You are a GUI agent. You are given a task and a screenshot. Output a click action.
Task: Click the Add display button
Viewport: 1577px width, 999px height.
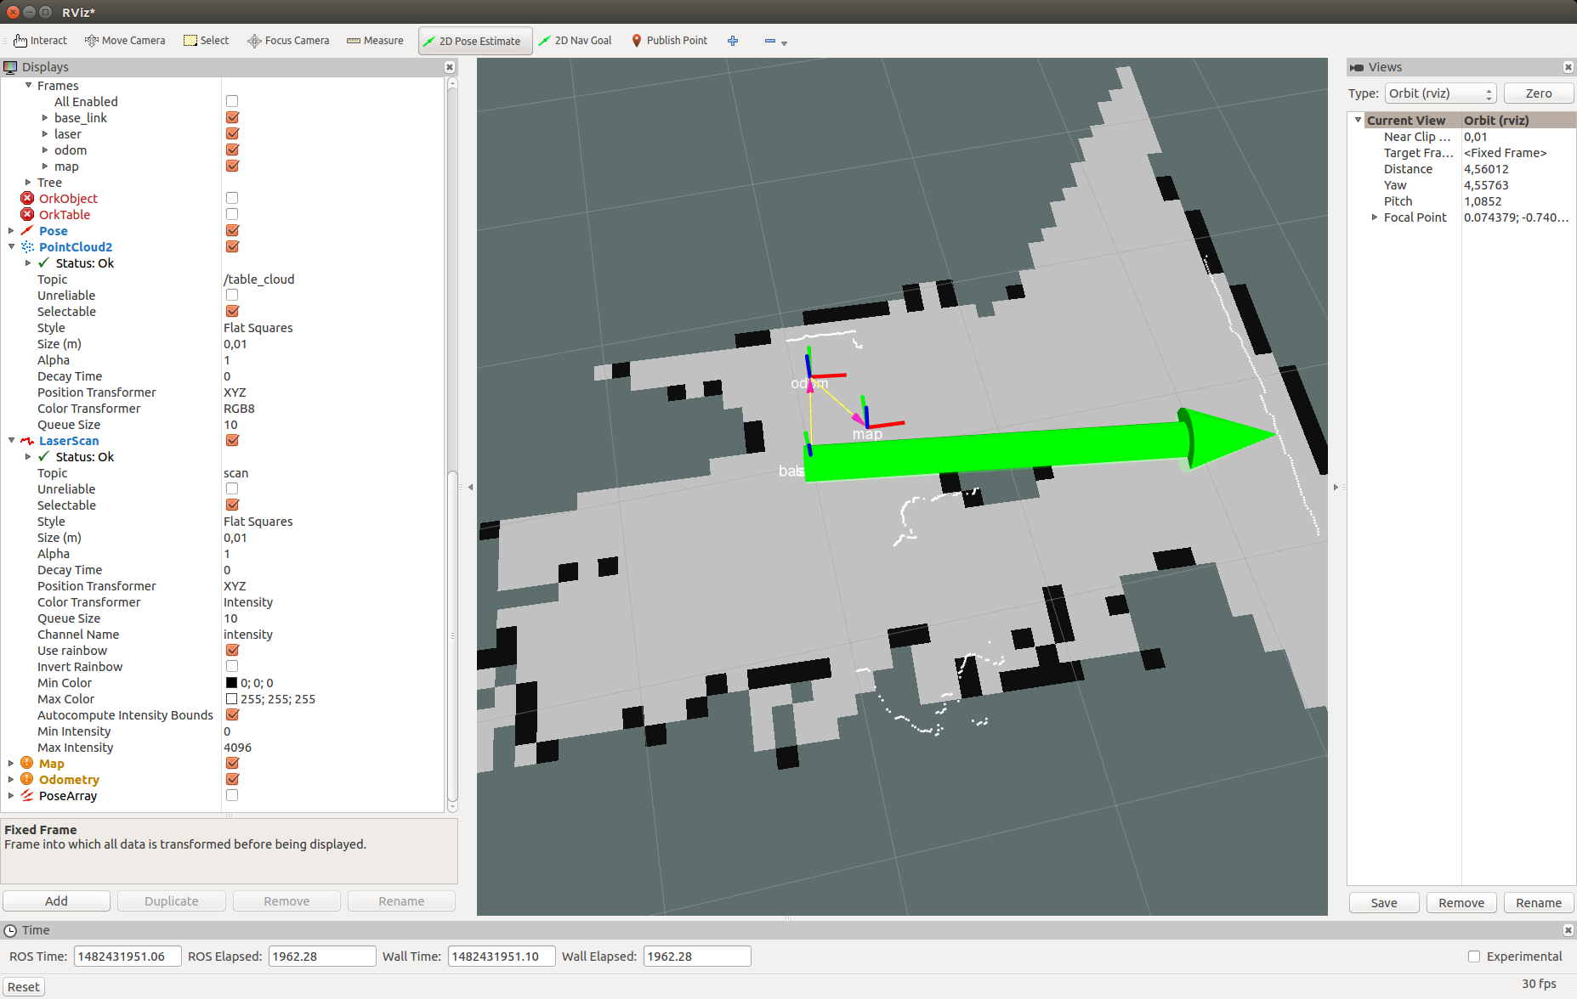click(56, 900)
